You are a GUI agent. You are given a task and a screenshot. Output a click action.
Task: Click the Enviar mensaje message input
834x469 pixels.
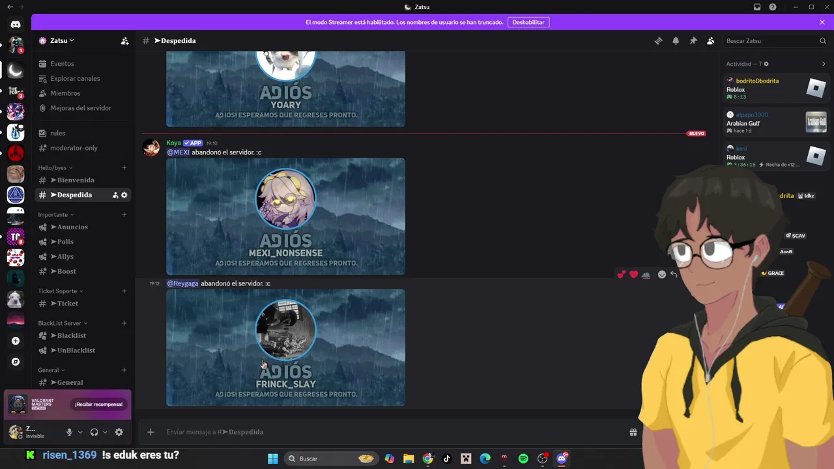[391, 432]
